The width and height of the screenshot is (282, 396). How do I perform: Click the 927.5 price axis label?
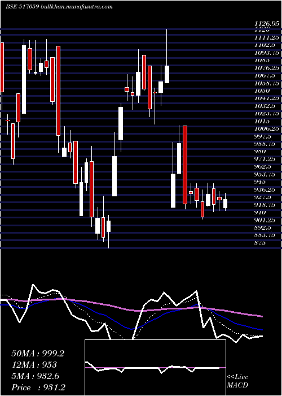pos(263,197)
